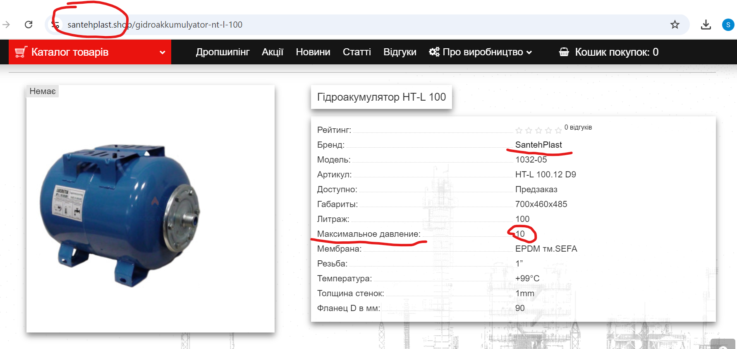The width and height of the screenshot is (737, 349).
Task: Bookmark this page with the star icon
Action: [x=675, y=25]
